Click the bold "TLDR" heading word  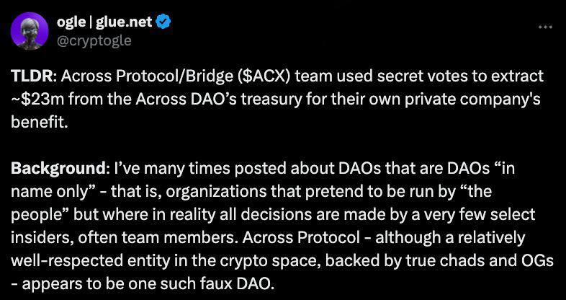point(32,76)
